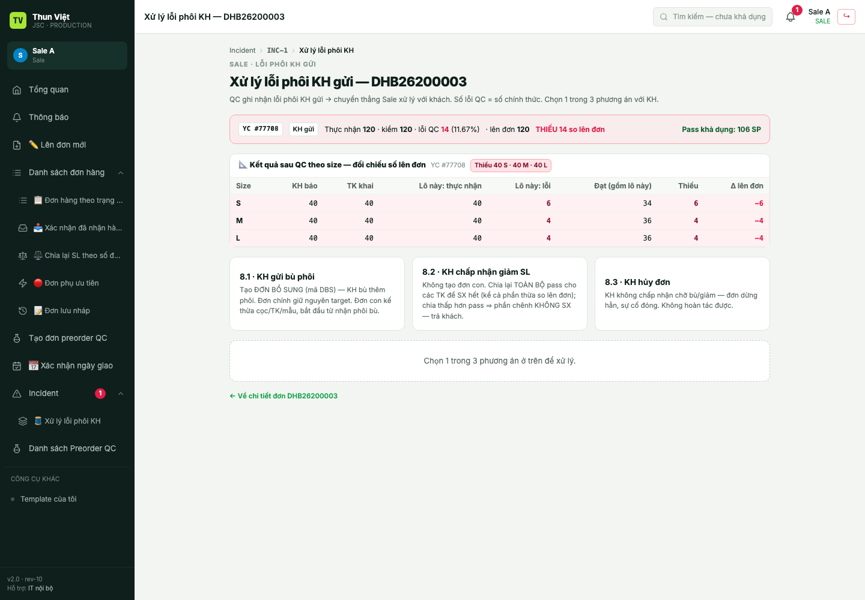865x600 pixels.
Task: Click the flask icon for Danh sách Preorder QC
Action: tap(17, 449)
